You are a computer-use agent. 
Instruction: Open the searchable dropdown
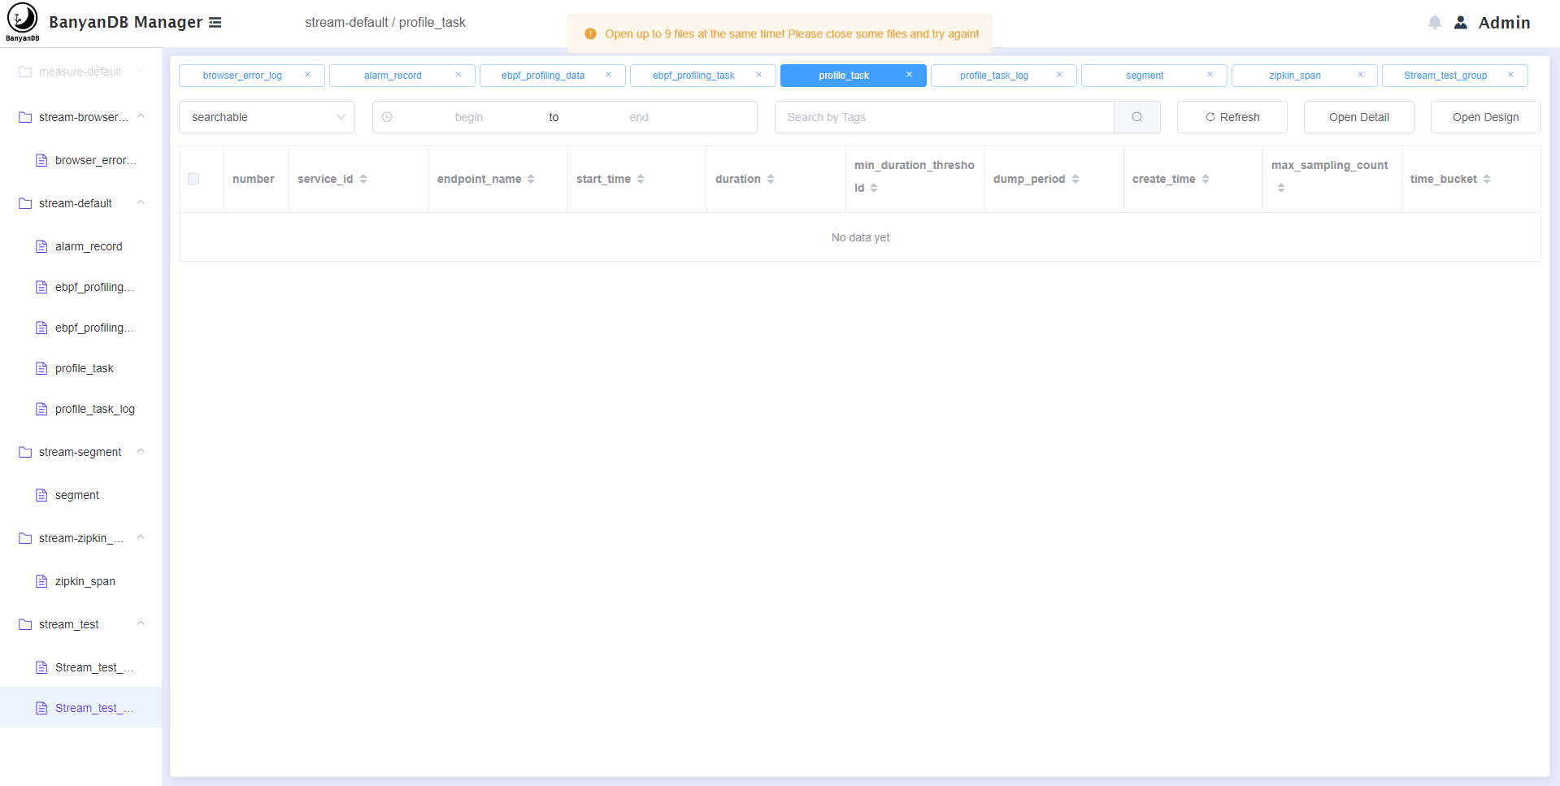coord(267,117)
